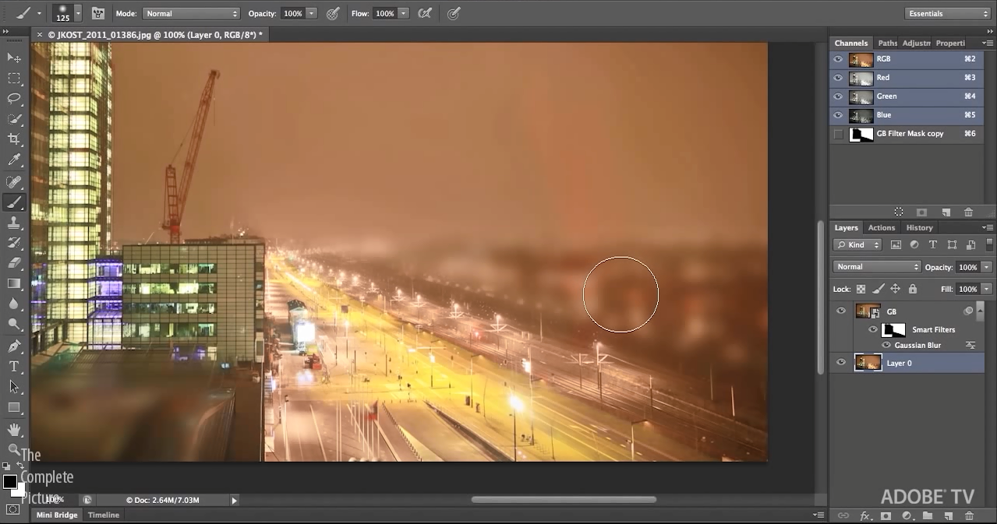Open the layer filter Kind dropdown

(857, 244)
